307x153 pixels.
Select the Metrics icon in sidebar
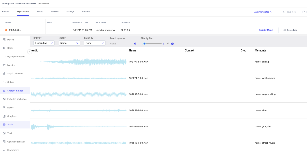click(4, 65)
